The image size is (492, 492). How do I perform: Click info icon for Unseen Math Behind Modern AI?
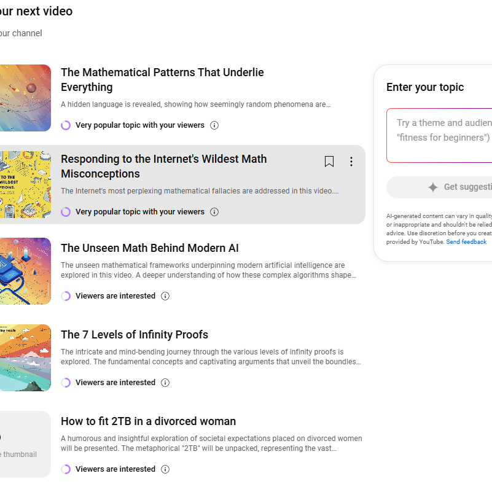coord(165,296)
